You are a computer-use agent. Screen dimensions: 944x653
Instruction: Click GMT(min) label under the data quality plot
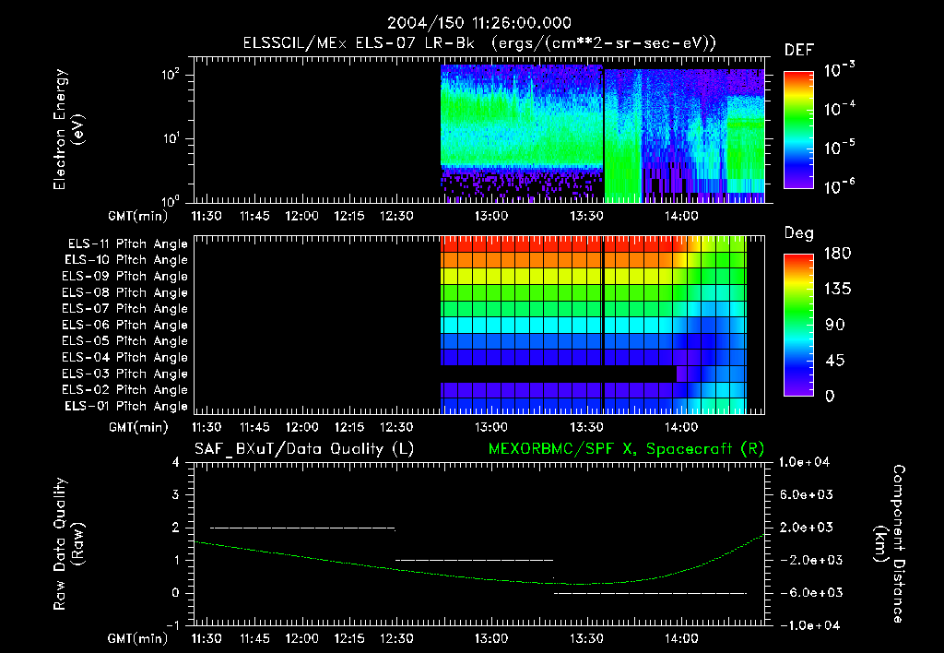138,638
